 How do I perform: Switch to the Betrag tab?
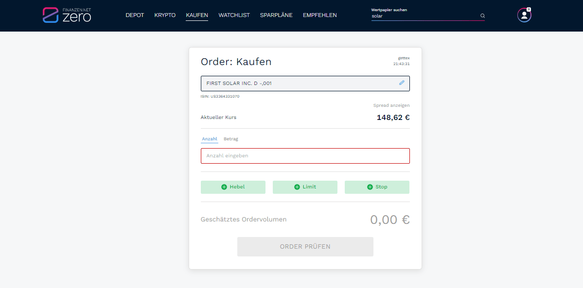pos(231,139)
